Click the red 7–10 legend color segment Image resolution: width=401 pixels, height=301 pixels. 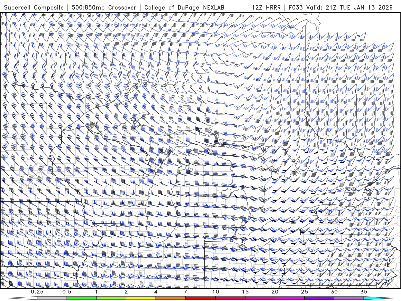200,298
